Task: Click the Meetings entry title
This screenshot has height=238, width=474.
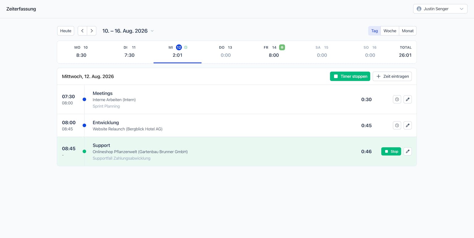Action: 102,93
